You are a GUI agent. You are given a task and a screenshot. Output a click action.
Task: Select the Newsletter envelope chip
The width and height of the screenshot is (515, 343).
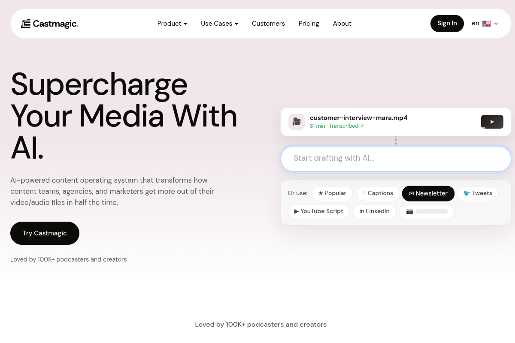coord(428,193)
